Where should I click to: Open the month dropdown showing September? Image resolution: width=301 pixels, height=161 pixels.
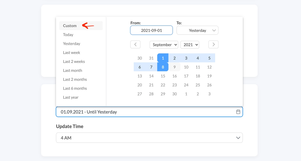pyautogui.click(x=164, y=45)
